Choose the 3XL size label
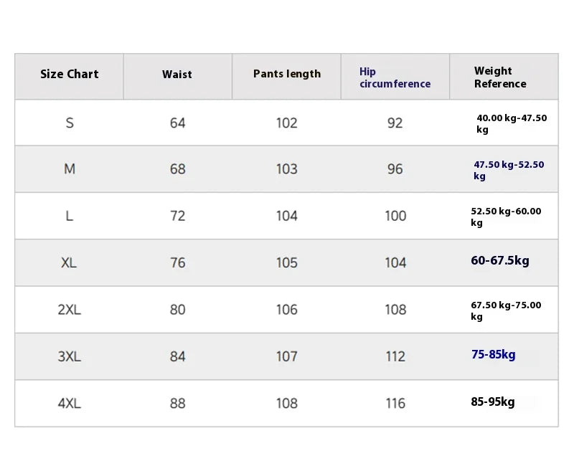The height and width of the screenshot is (456, 574). click(x=69, y=356)
